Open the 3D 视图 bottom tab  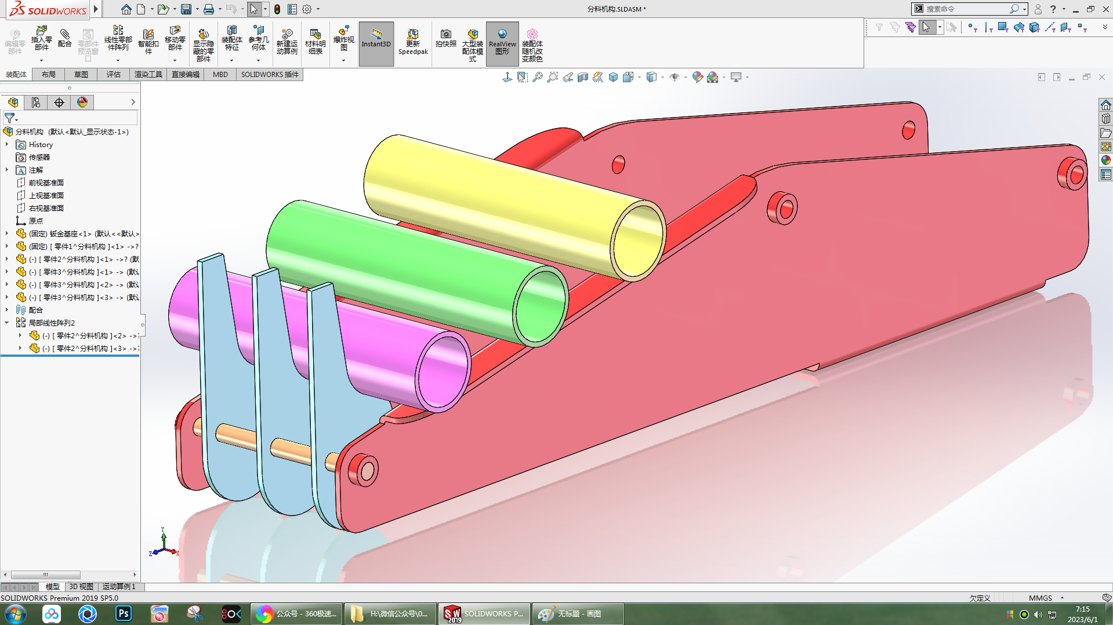click(81, 587)
